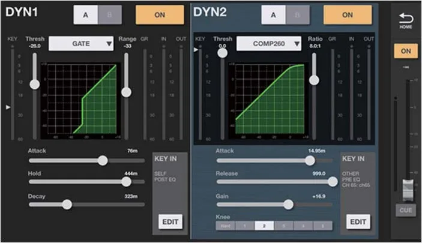Click EDIT in DYN2 KEY IN panel
Screen dimensions: 422x243
pyautogui.click(x=358, y=222)
